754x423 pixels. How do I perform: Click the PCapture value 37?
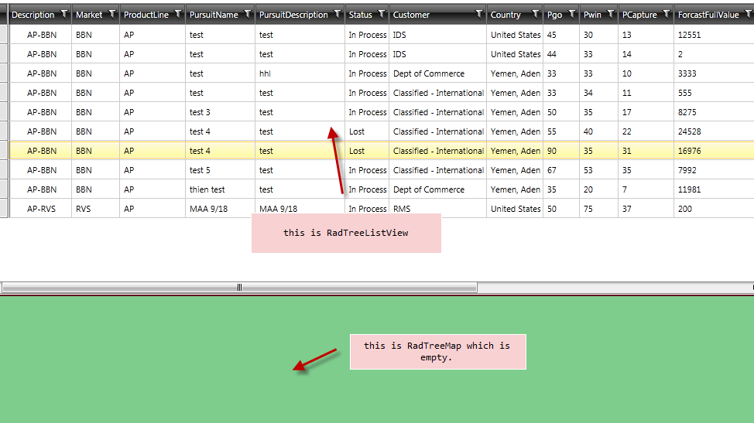626,209
